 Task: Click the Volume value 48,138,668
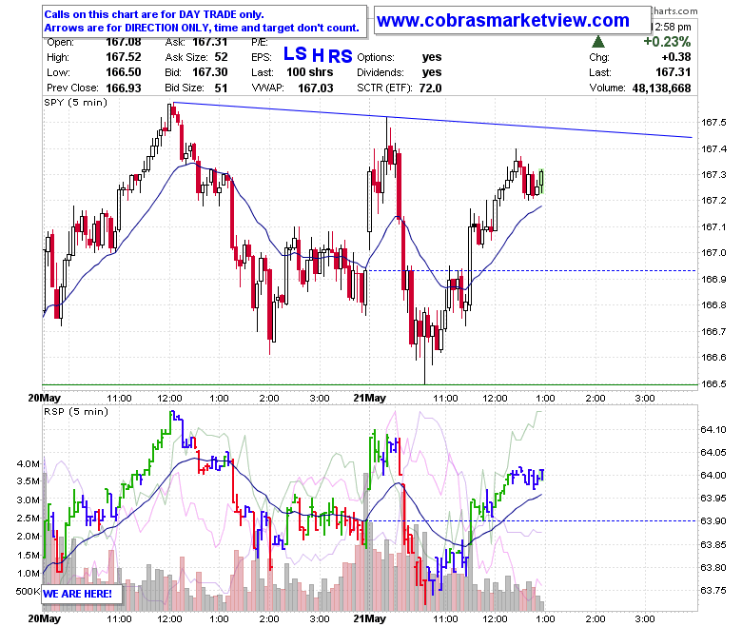tap(661, 88)
